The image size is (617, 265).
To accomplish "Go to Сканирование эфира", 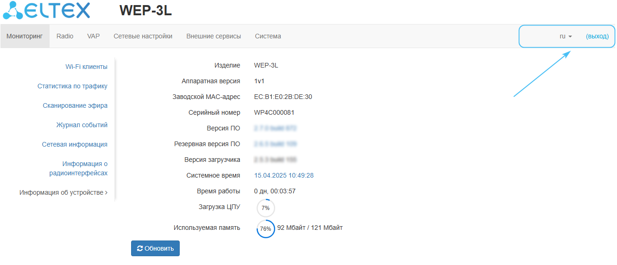I will pyautogui.click(x=75, y=105).
